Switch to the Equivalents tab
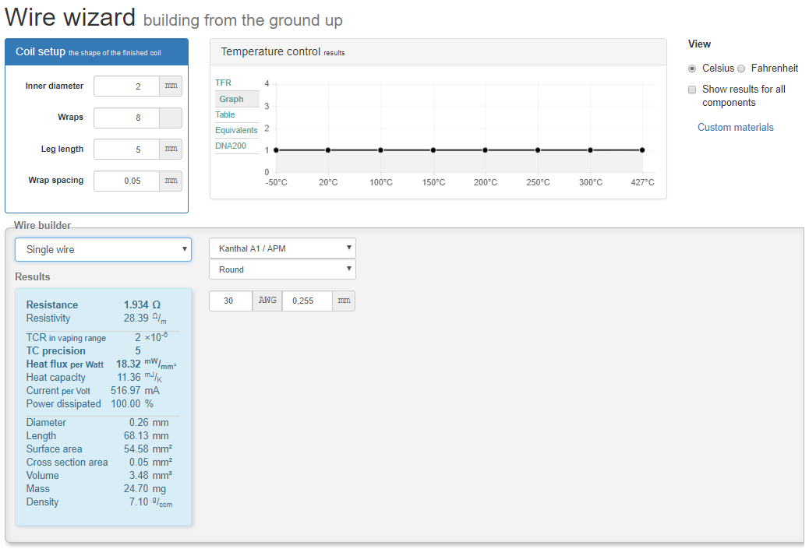This screenshot has height=549, width=809. pos(236,130)
